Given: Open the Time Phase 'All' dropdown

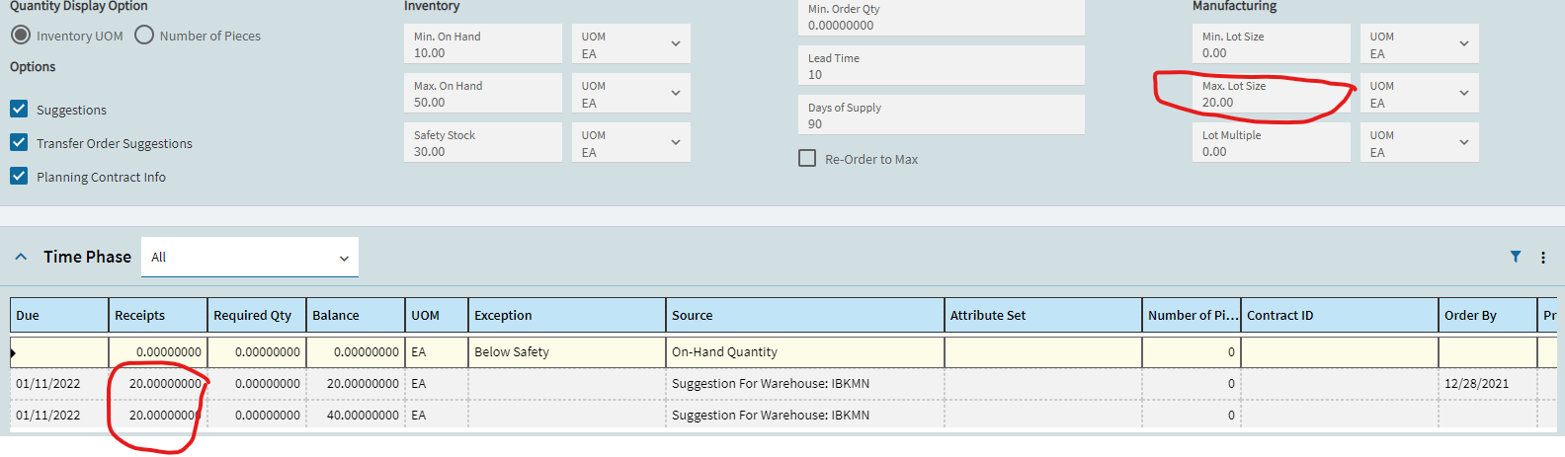Looking at the screenshot, I should tap(250, 257).
